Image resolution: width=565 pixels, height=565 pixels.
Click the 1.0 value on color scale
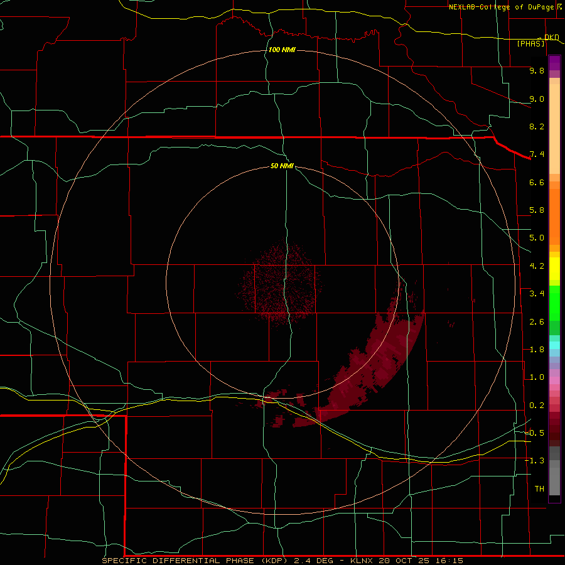click(x=537, y=377)
